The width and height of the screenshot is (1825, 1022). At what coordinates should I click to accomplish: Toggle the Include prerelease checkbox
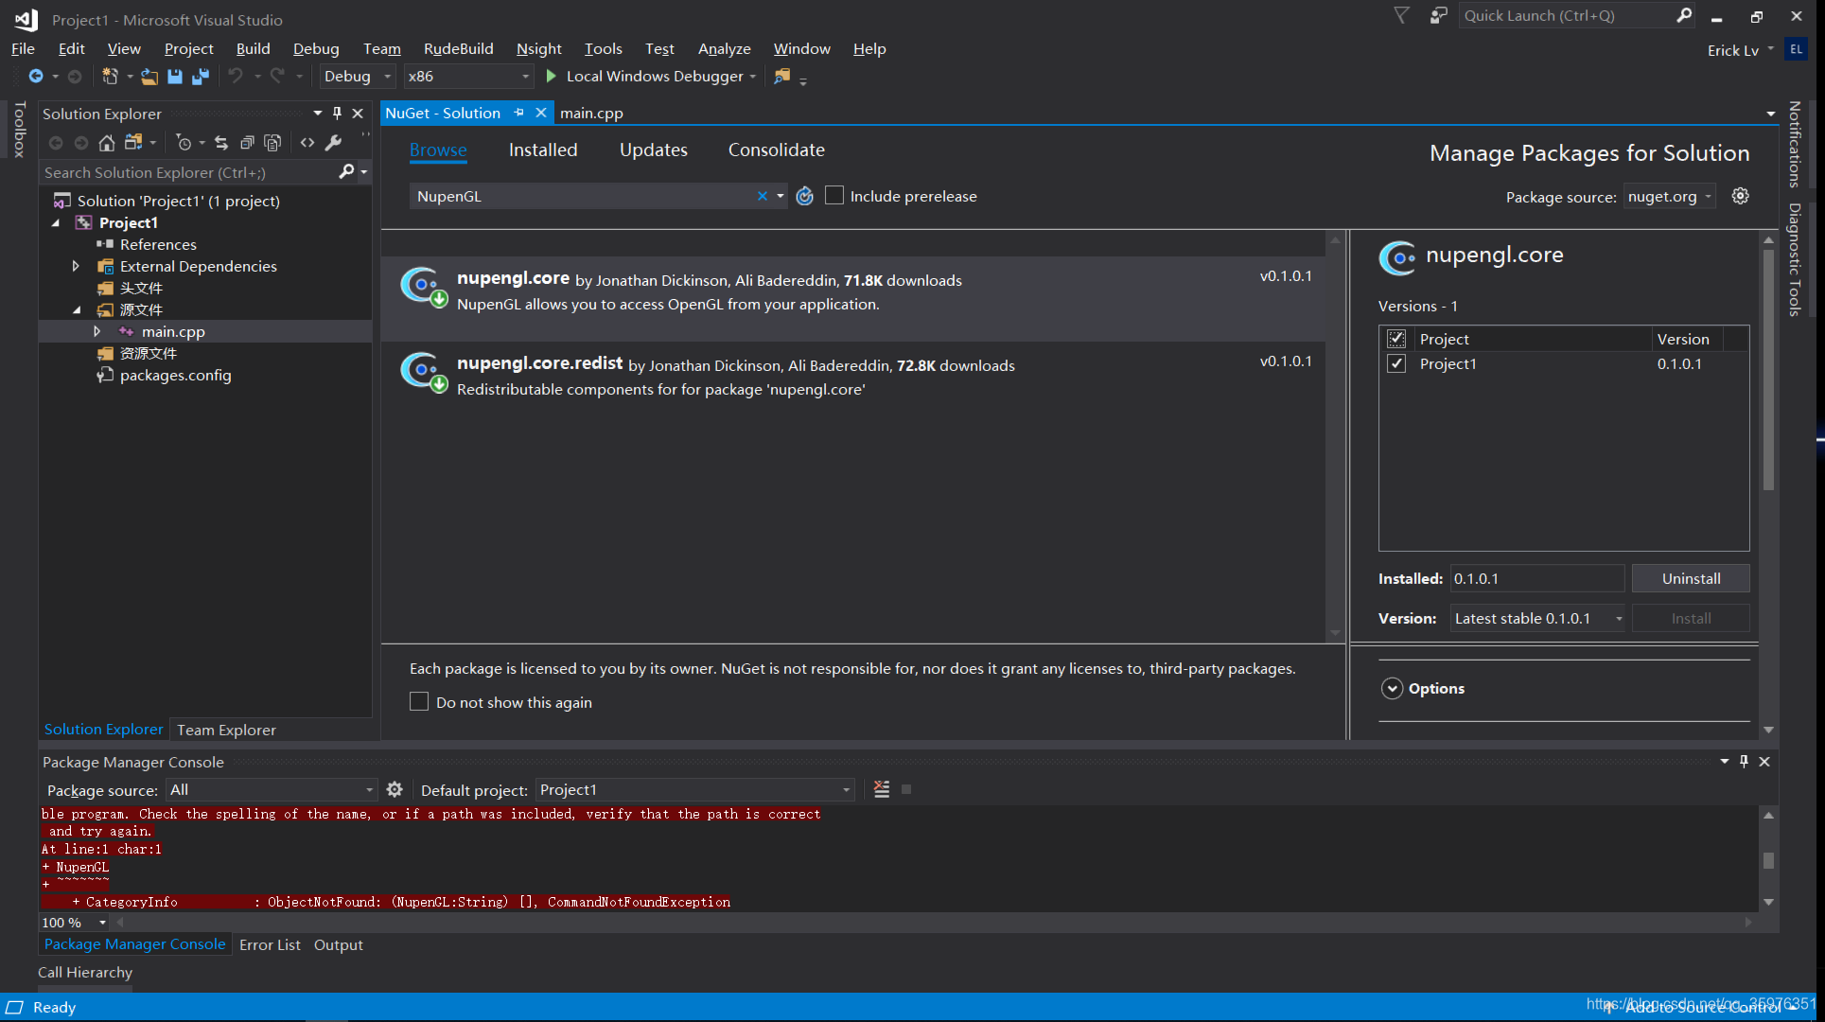(834, 196)
